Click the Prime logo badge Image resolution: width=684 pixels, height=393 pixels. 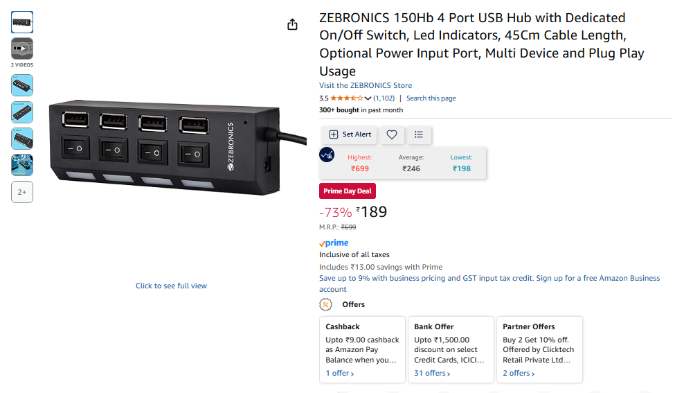[x=334, y=243]
